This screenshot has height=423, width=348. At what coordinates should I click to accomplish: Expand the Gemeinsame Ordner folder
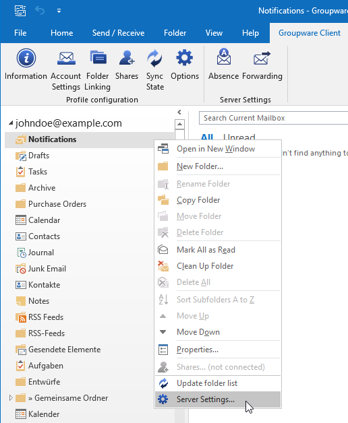[x=11, y=397]
